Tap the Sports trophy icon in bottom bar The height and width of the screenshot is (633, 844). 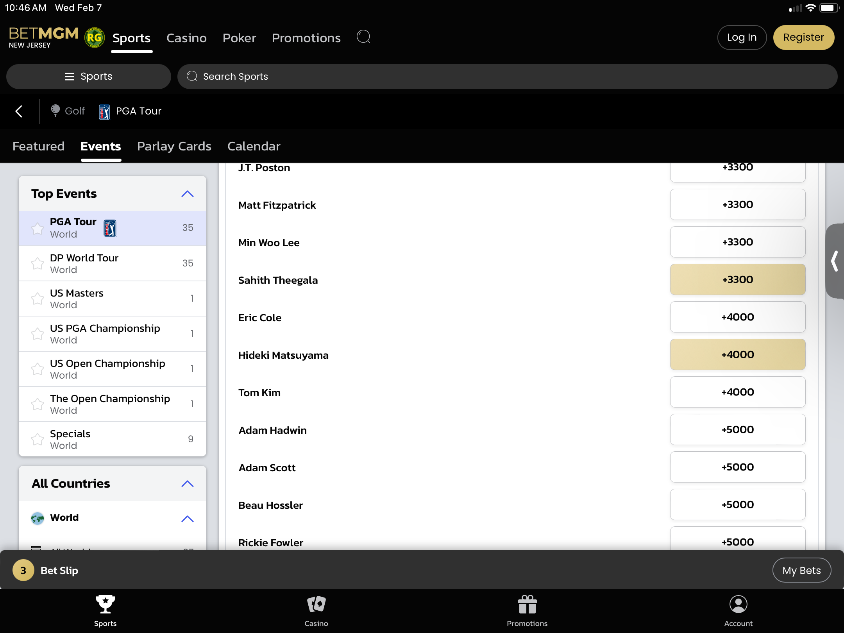coord(105,604)
